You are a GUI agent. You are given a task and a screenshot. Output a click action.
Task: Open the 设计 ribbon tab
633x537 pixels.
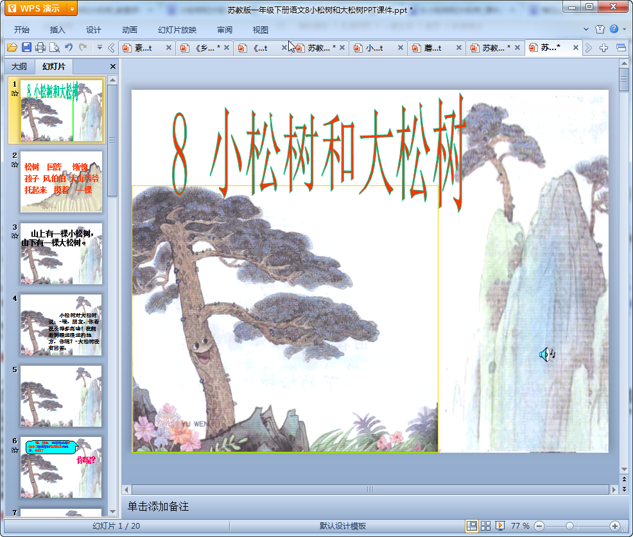pyautogui.click(x=93, y=30)
